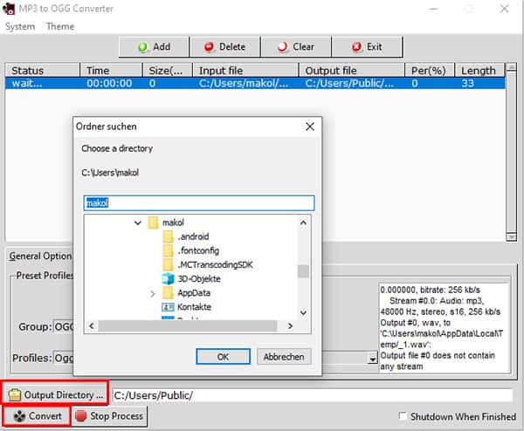
Task: Click the .android folder icon
Action: pyautogui.click(x=168, y=236)
